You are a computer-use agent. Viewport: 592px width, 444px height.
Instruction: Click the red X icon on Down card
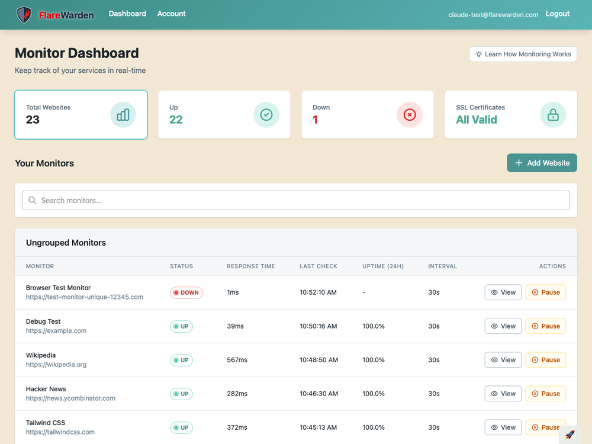[x=410, y=115]
